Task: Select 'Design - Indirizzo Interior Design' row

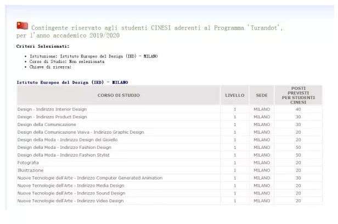Action: 170,110
